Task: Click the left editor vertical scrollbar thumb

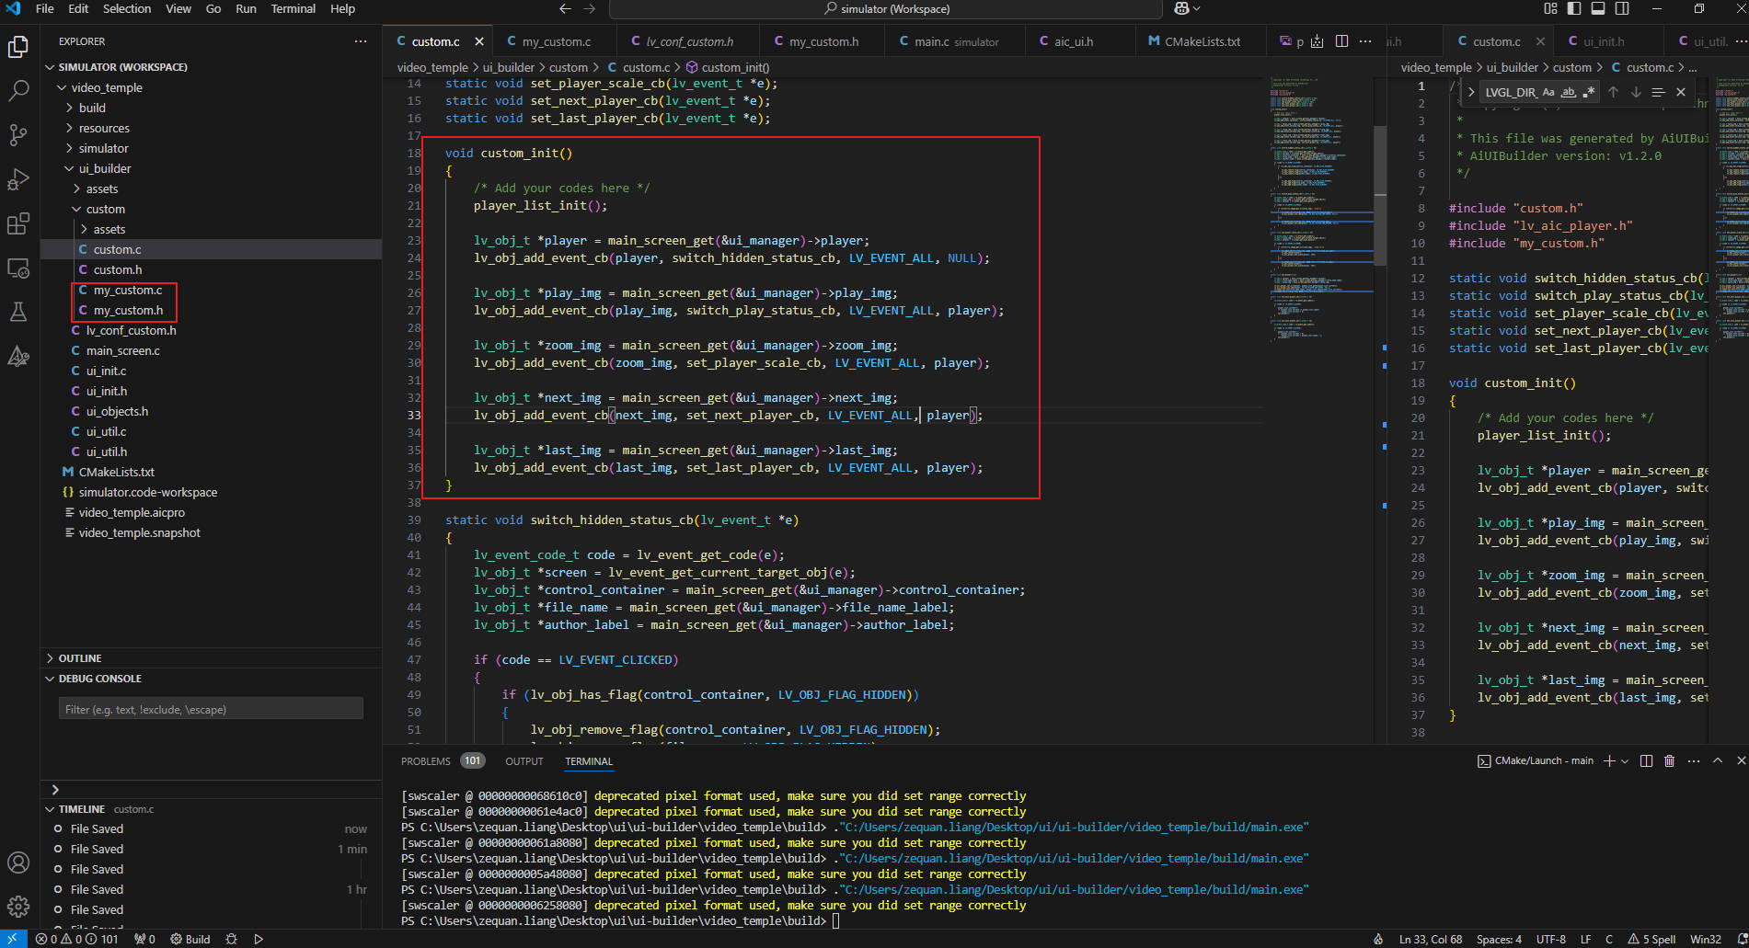Action: 1380,195
